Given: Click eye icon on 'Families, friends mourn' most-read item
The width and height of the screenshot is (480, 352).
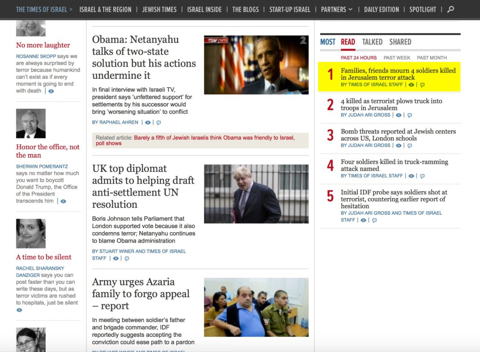Looking at the screenshot, I should click(411, 85).
